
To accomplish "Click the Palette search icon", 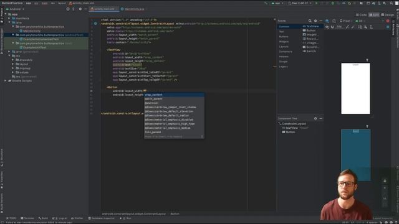I will [310, 21].
